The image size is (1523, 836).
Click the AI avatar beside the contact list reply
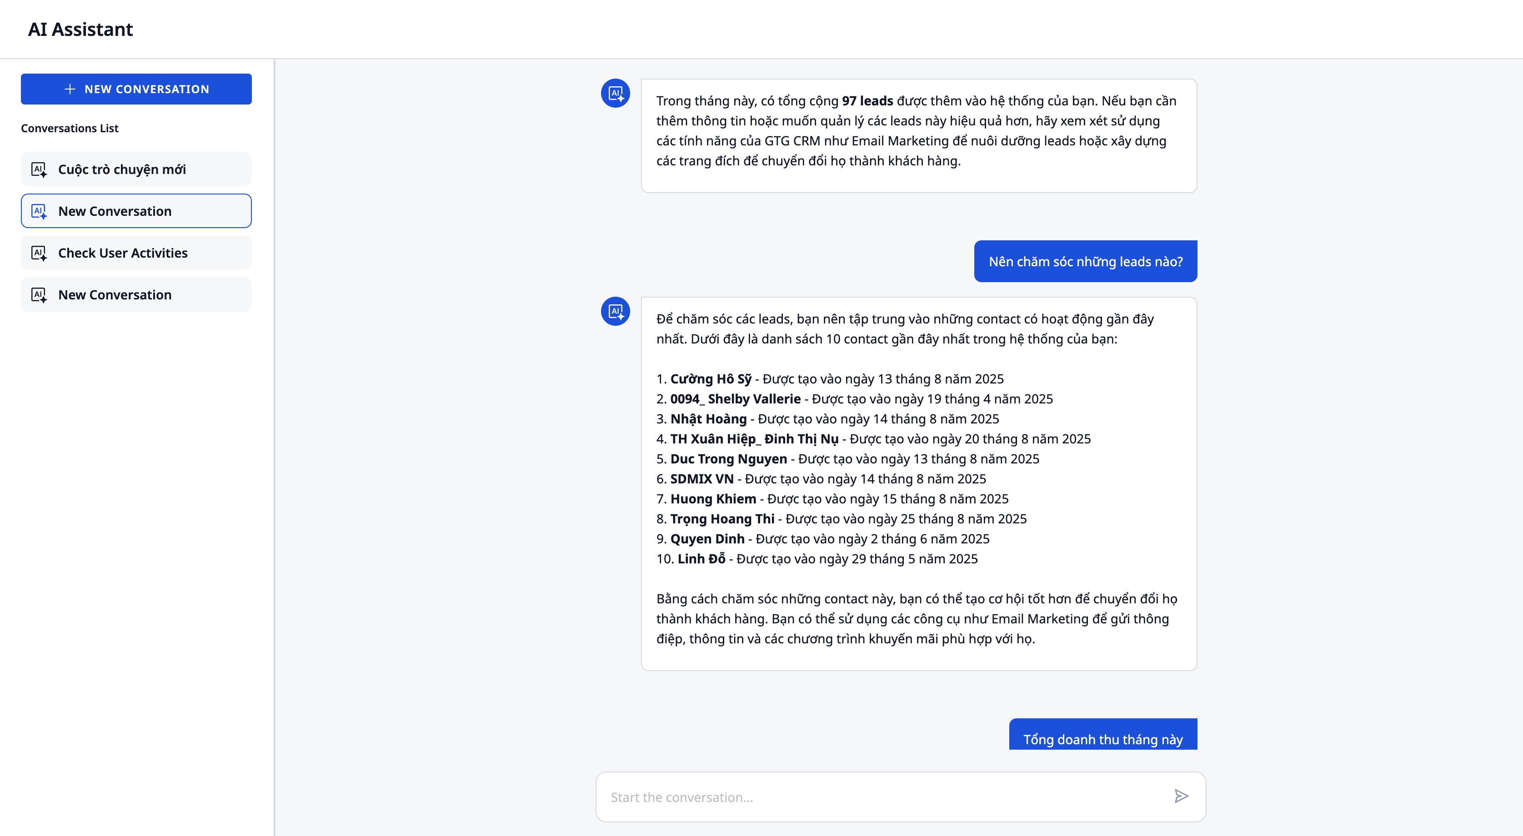[615, 311]
